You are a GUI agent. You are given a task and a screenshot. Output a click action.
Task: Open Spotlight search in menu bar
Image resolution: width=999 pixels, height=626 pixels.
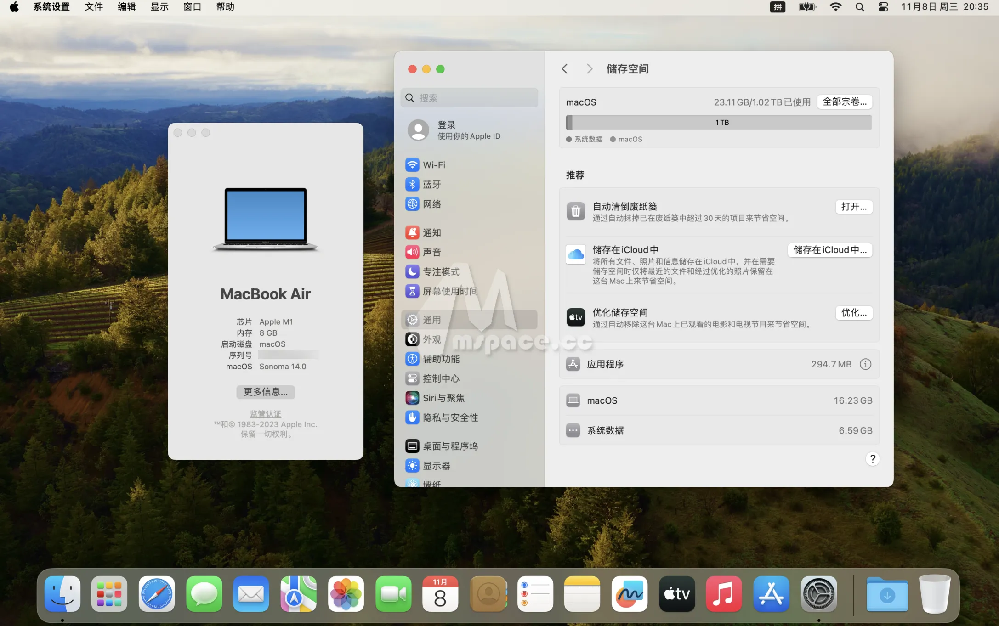click(x=860, y=7)
